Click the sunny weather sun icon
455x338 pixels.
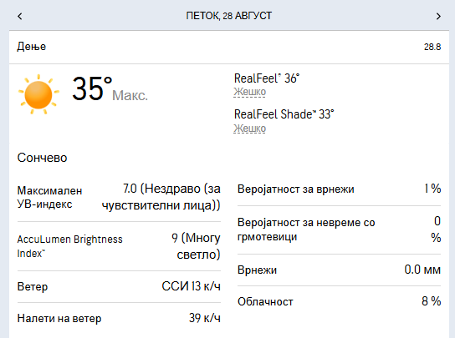click(x=38, y=94)
